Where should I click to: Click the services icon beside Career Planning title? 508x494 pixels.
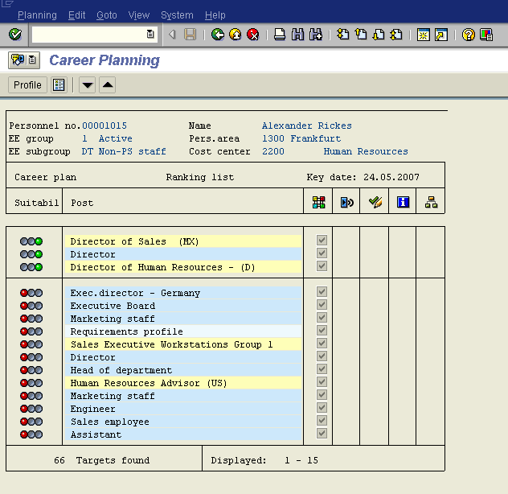coord(18,60)
